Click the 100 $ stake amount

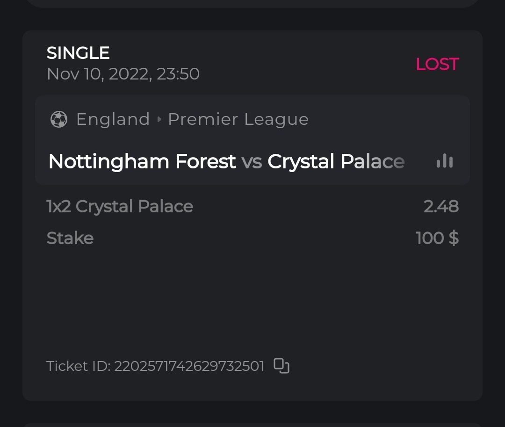437,238
